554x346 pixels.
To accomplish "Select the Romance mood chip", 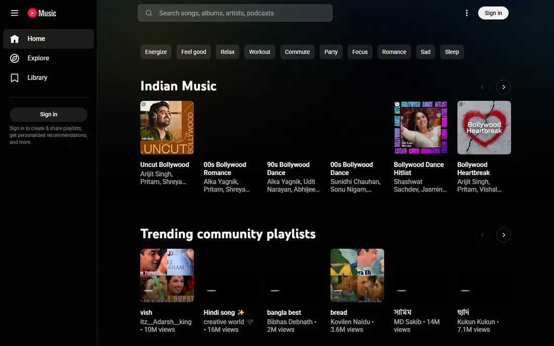I will pyautogui.click(x=394, y=52).
